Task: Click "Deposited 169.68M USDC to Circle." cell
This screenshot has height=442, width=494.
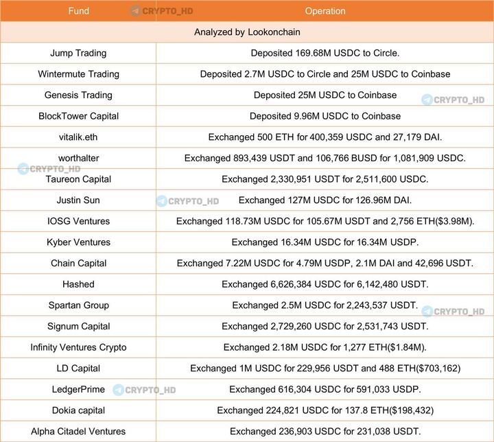Action: [325, 53]
